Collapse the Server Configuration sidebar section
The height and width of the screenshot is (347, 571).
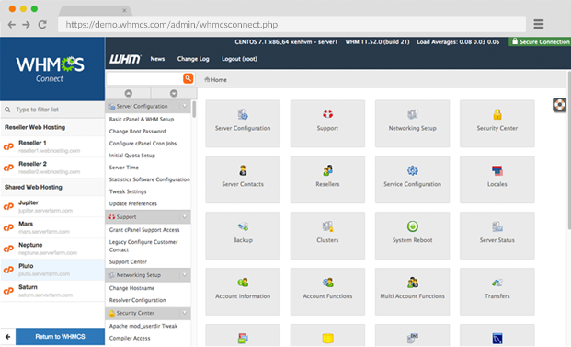coord(184,106)
